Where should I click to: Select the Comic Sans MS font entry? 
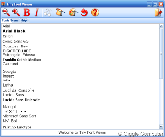[x=16, y=41]
